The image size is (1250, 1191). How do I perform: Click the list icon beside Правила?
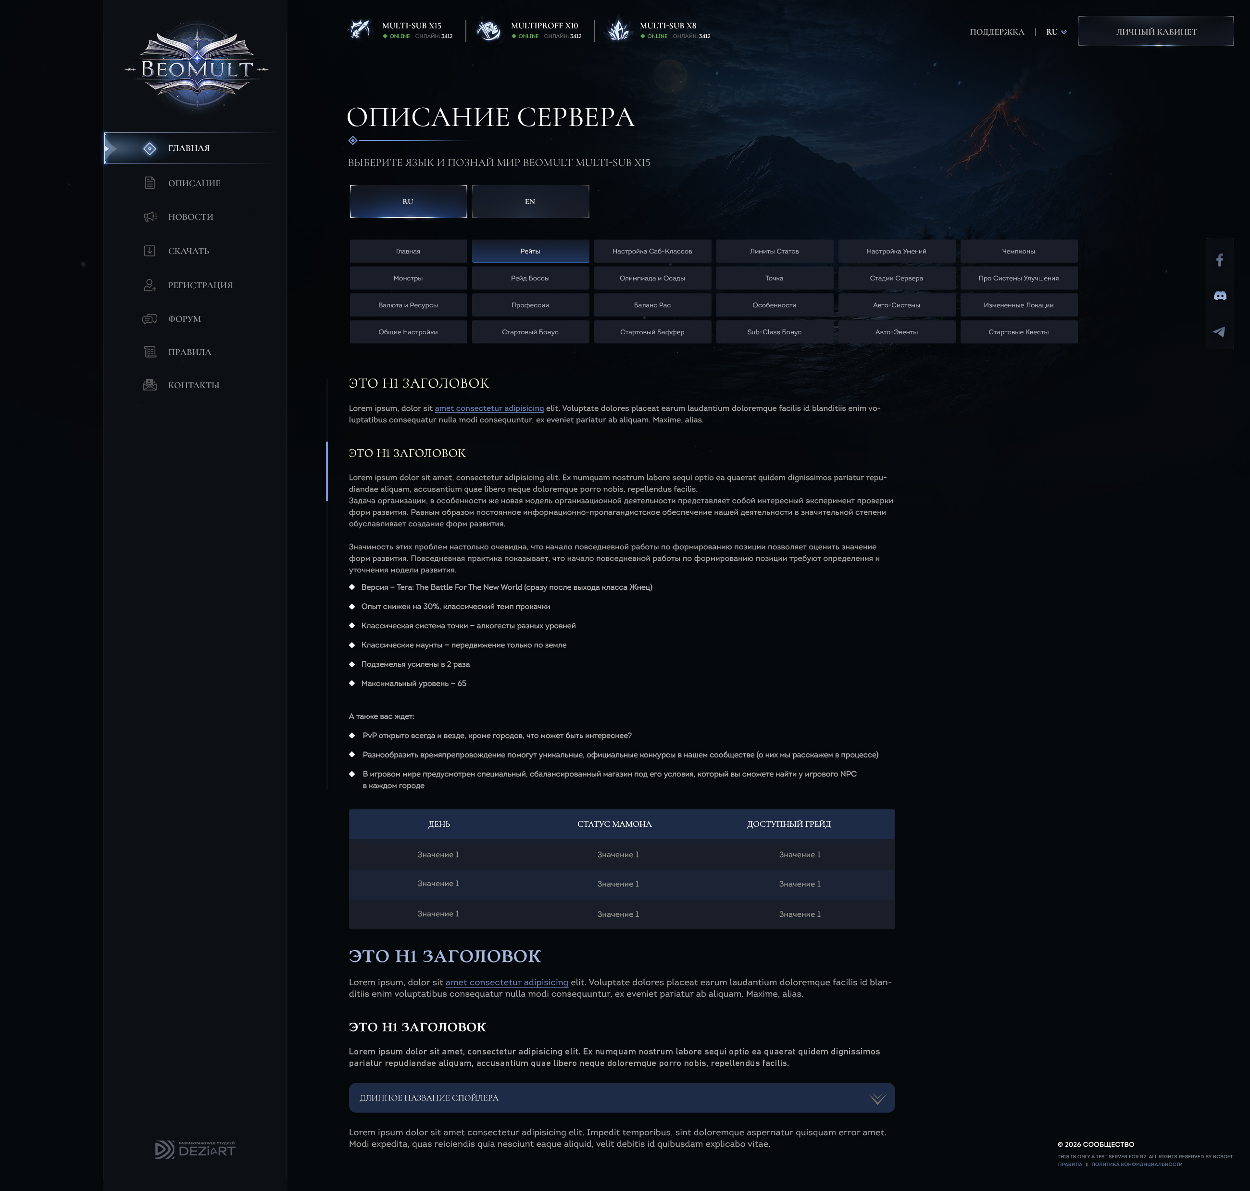tap(150, 352)
